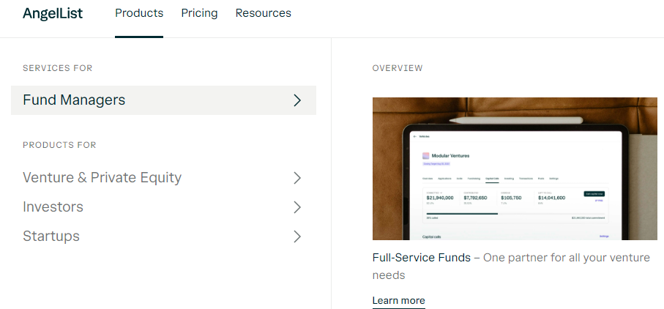Follow the Learn more link
The height and width of the screenshot is (309, 664).
point(398,300)
